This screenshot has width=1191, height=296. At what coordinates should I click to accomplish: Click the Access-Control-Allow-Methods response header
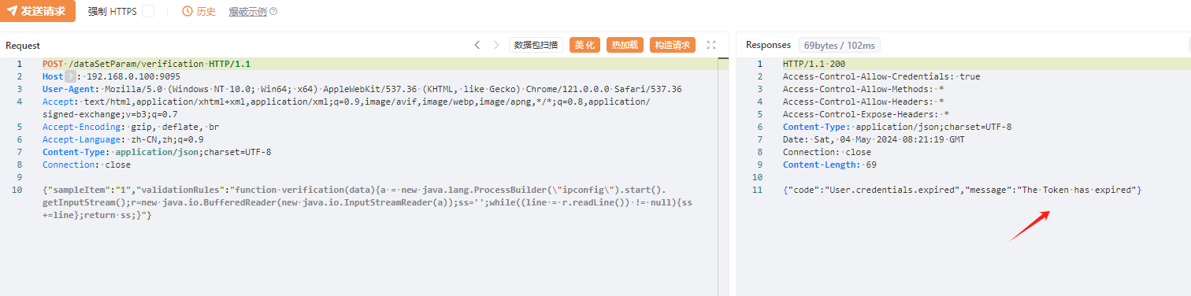863,89
